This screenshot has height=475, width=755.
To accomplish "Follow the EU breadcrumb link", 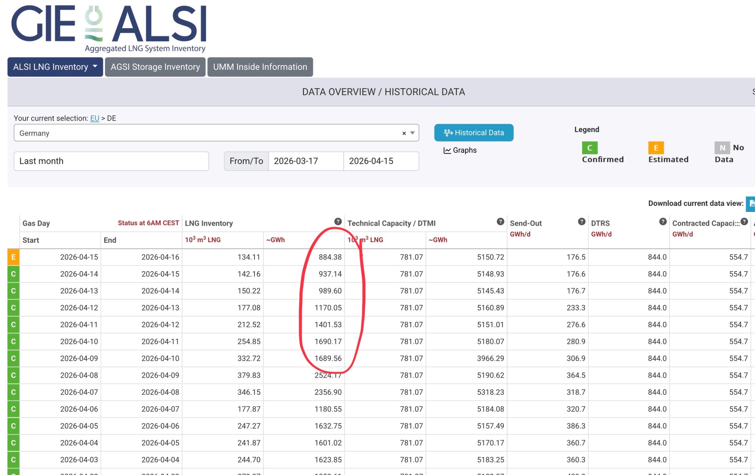I will pyautogui.click(x=95, y=118).
